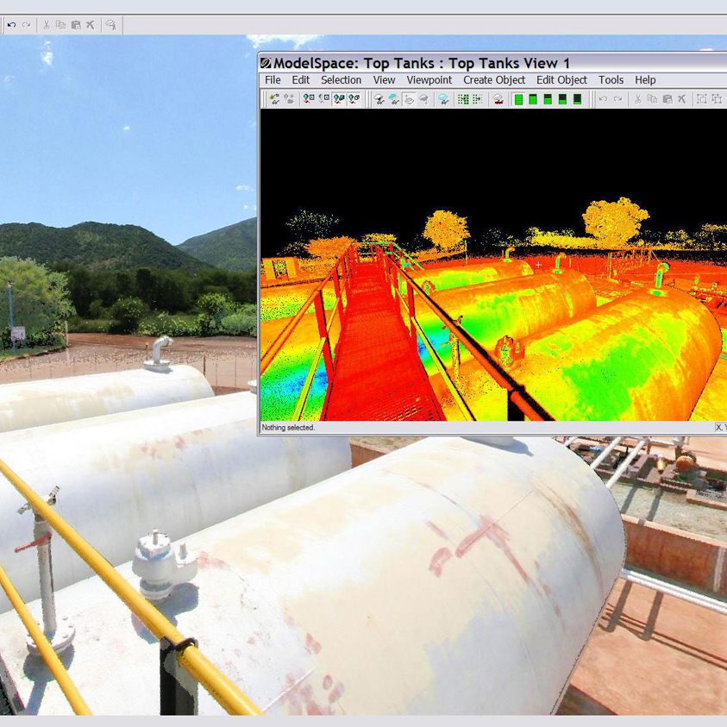
Task: Click the last green layer icon in ModelSpace
Action: pyautogui.click(x=577, y=99)
